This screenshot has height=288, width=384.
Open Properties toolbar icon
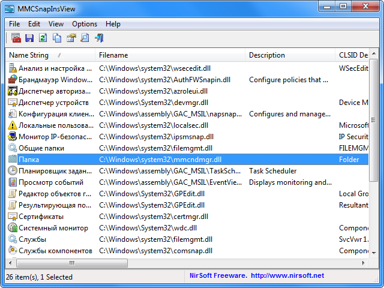(x=71, y=38)
